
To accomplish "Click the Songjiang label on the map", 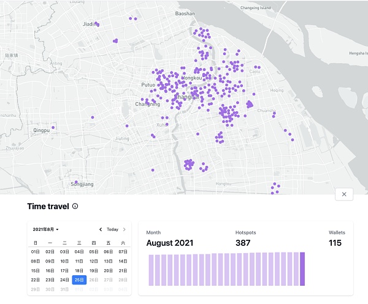I will pyautogui.click(x=82, y=184).
